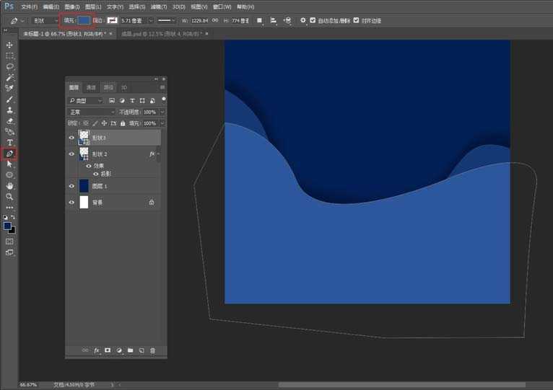Open the blend mode 正常 dropdown
553x390 pixels.
tap(91, 112)
